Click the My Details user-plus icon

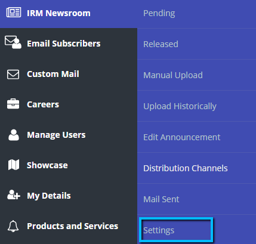point(14,194)
